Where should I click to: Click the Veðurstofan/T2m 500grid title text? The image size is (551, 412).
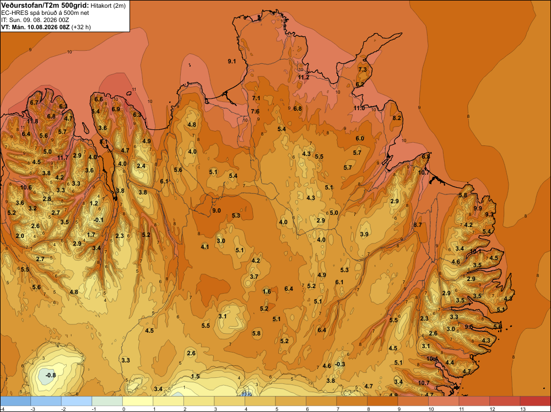(x=45, y=5)
